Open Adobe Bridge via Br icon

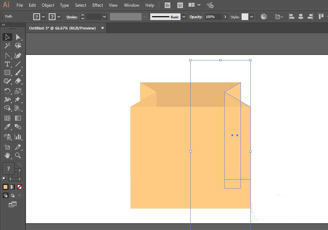coord(168,5)
